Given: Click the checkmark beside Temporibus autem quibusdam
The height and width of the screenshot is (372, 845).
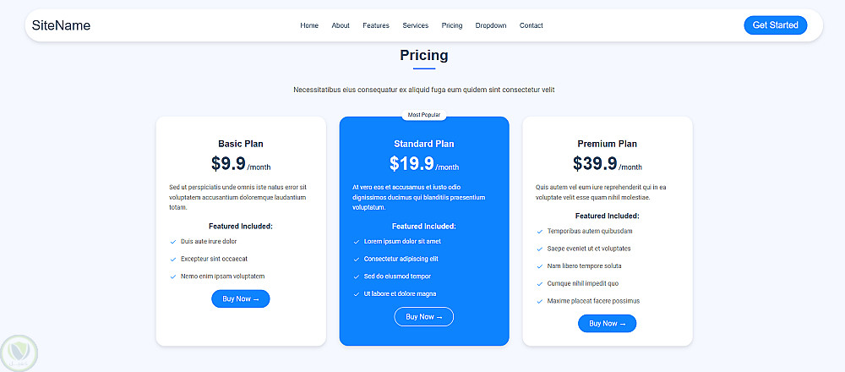Looking at the screenshot, I should 539,231.
